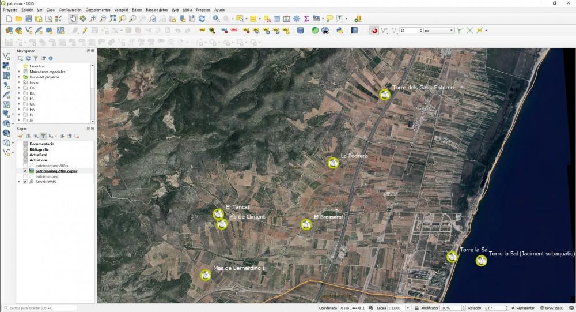This screenshot has width=576, height=312.
Task: Enable the patrimoniarq Atlas layer checkbox
Action: 25,166
